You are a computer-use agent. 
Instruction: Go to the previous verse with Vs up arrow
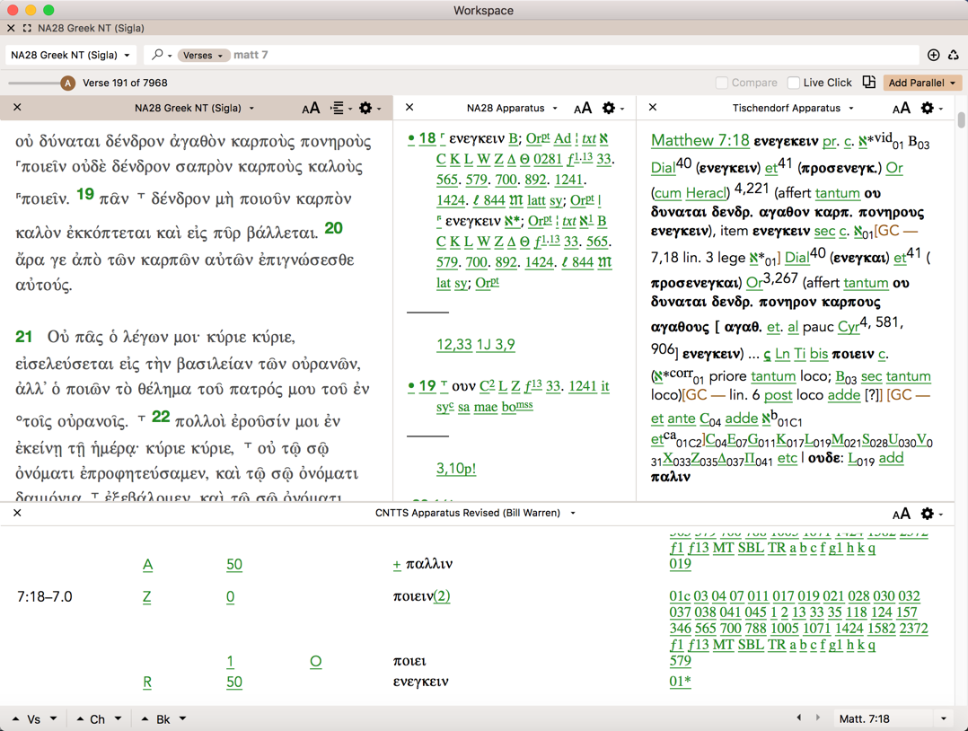pos(15,718)
